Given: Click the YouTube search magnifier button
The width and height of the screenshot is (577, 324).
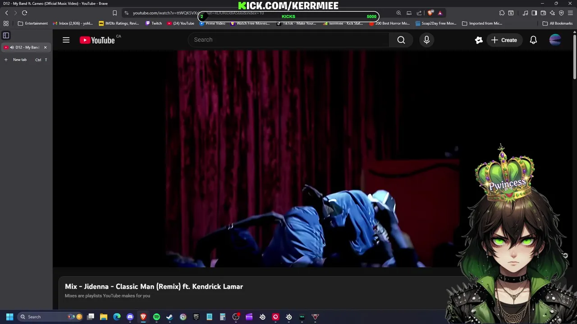Looking at the screenshot, I should coord(401,40).
